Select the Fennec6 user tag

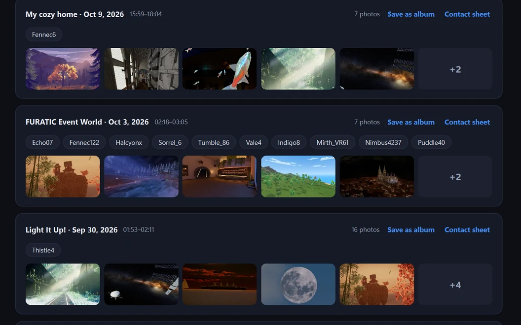[44, 34]
